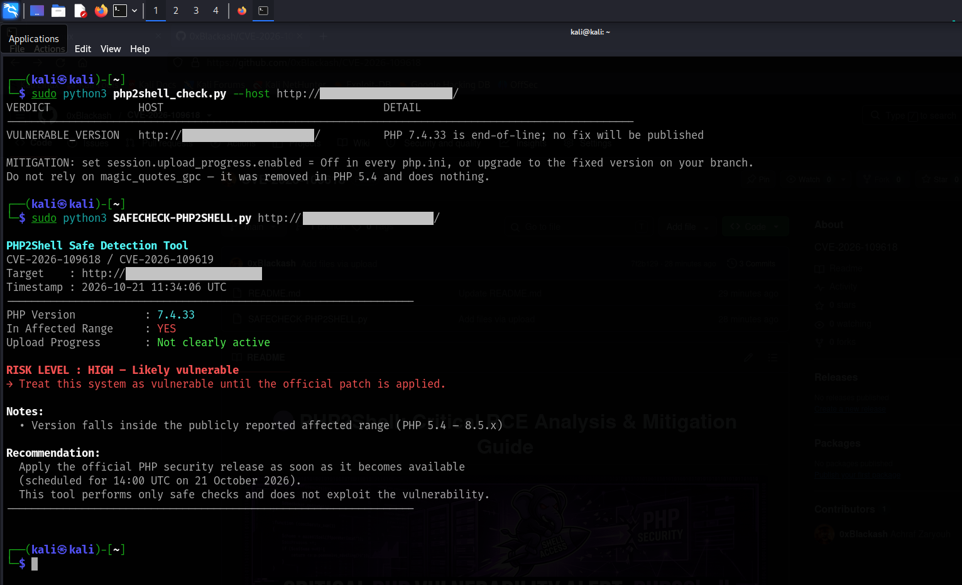Click the 'Recommendation:' label
The image size is (962, 585).
[53, 453]
